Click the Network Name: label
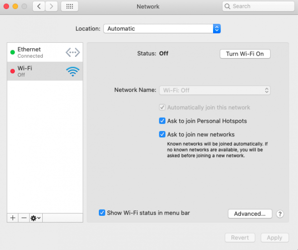This screenshot has height=250, width=298. coord(135,90)
